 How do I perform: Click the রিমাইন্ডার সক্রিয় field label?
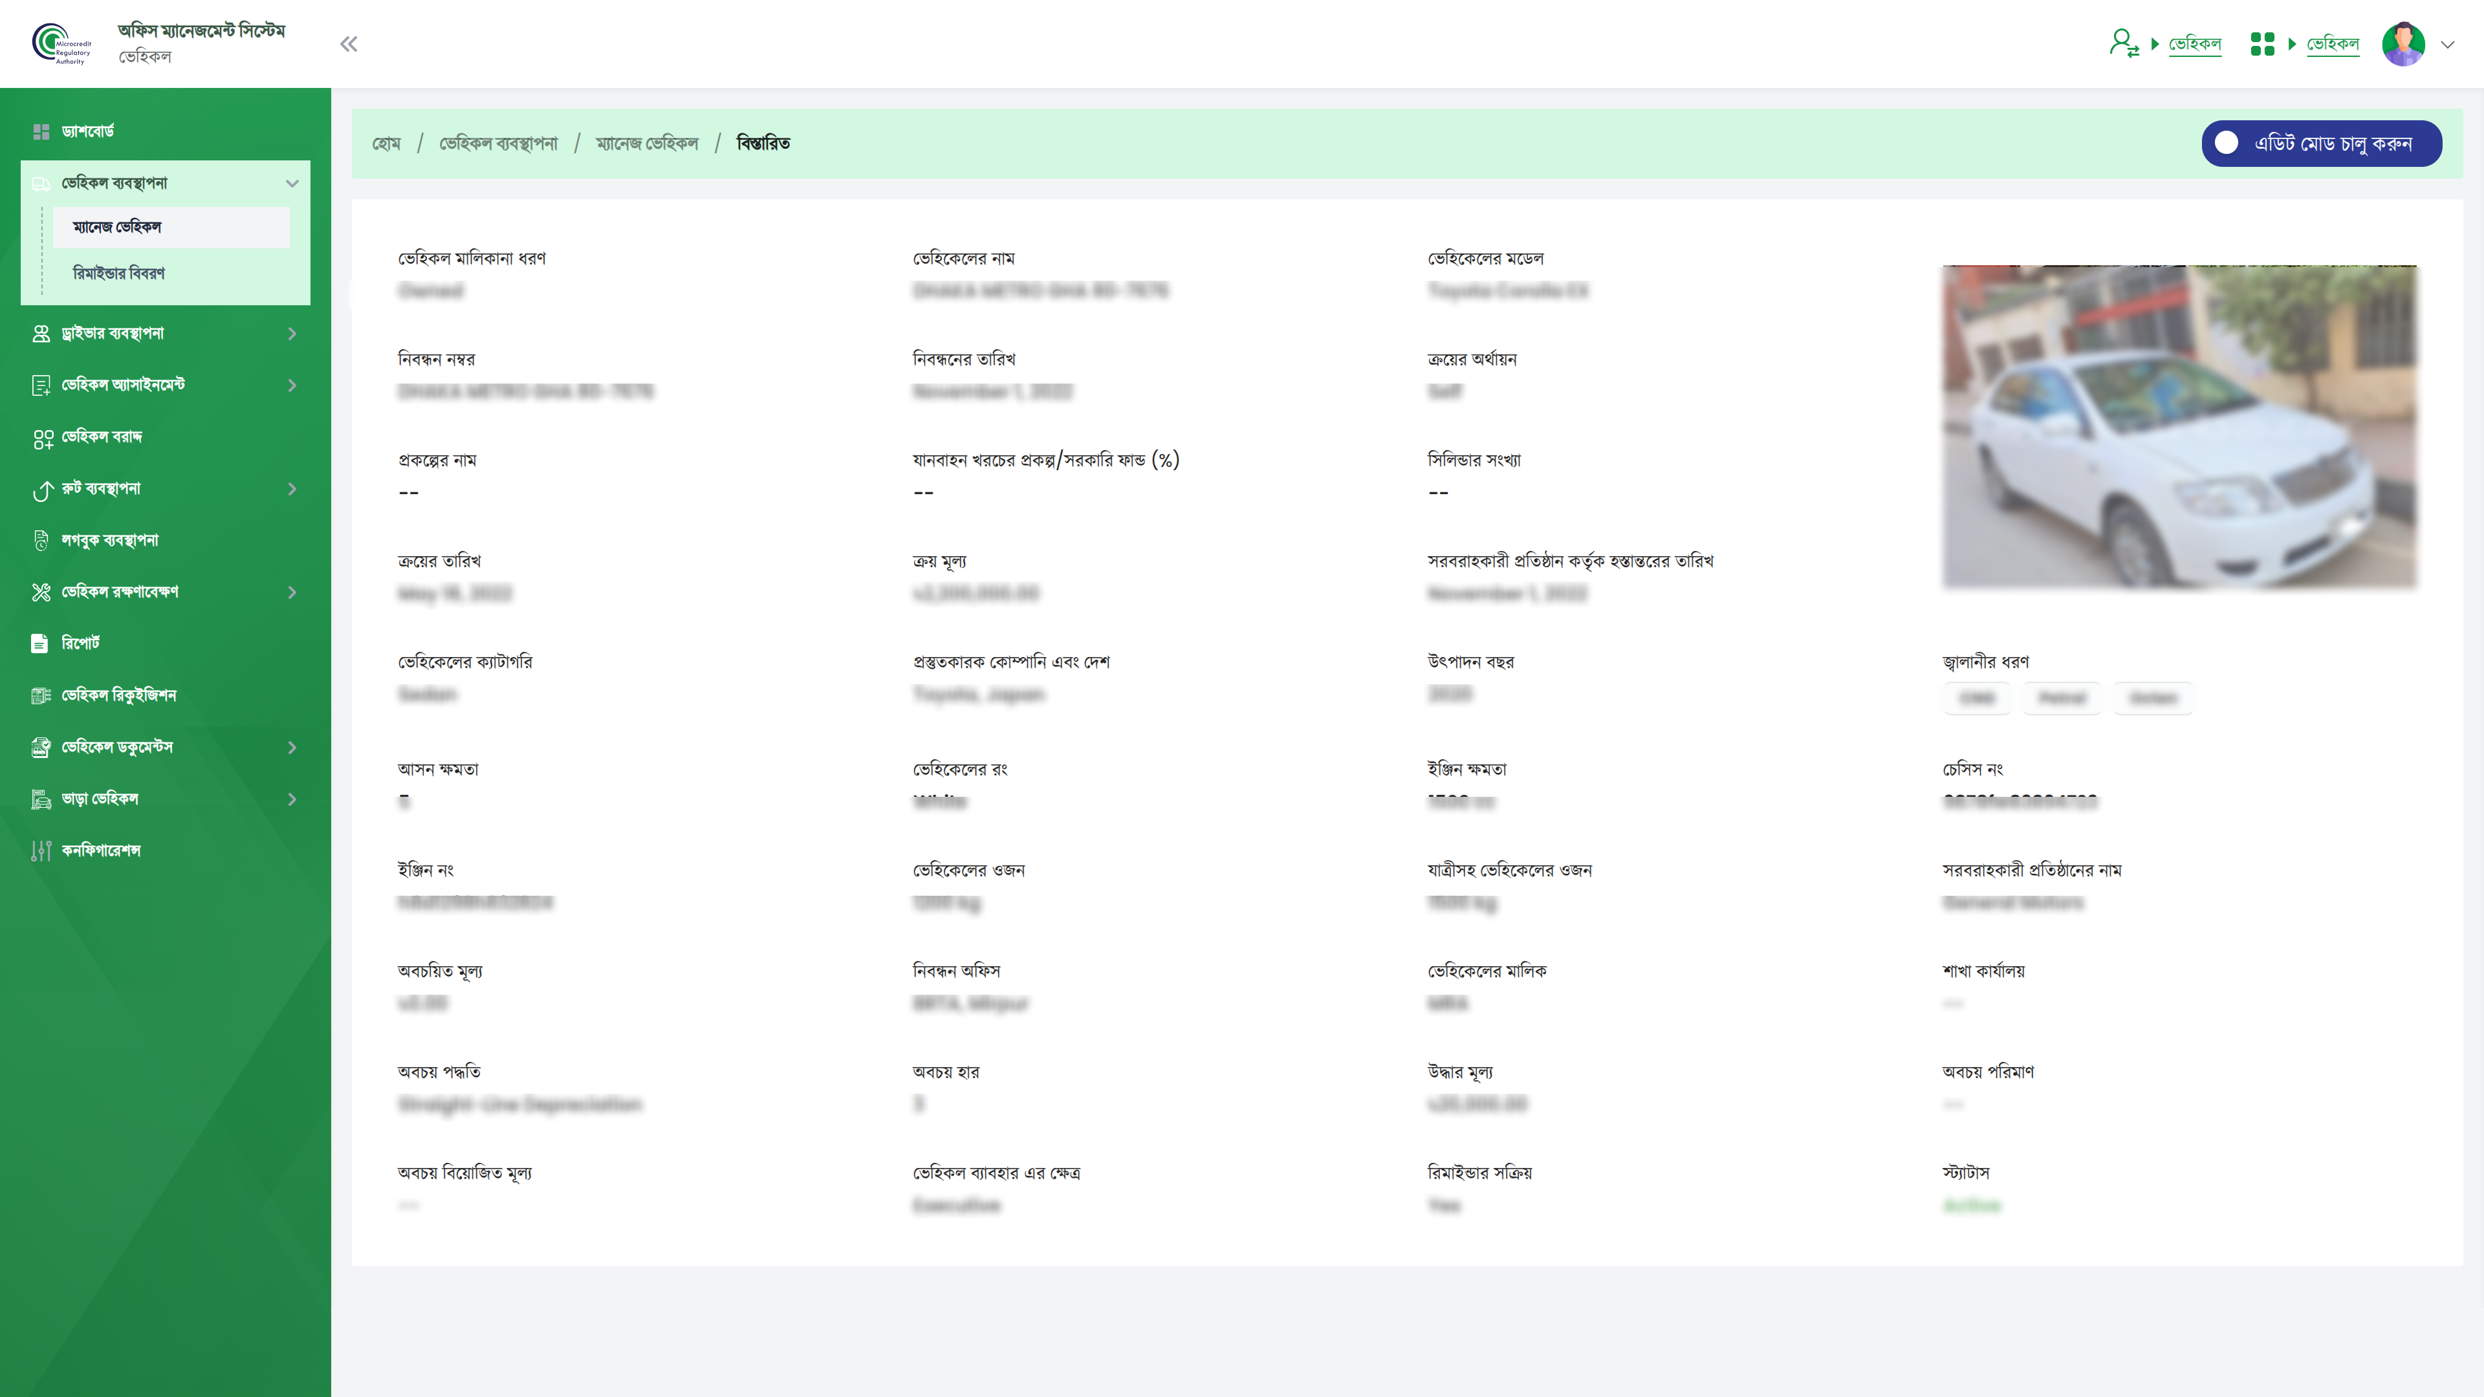pyautogui.click(x=1479, y=1173)
